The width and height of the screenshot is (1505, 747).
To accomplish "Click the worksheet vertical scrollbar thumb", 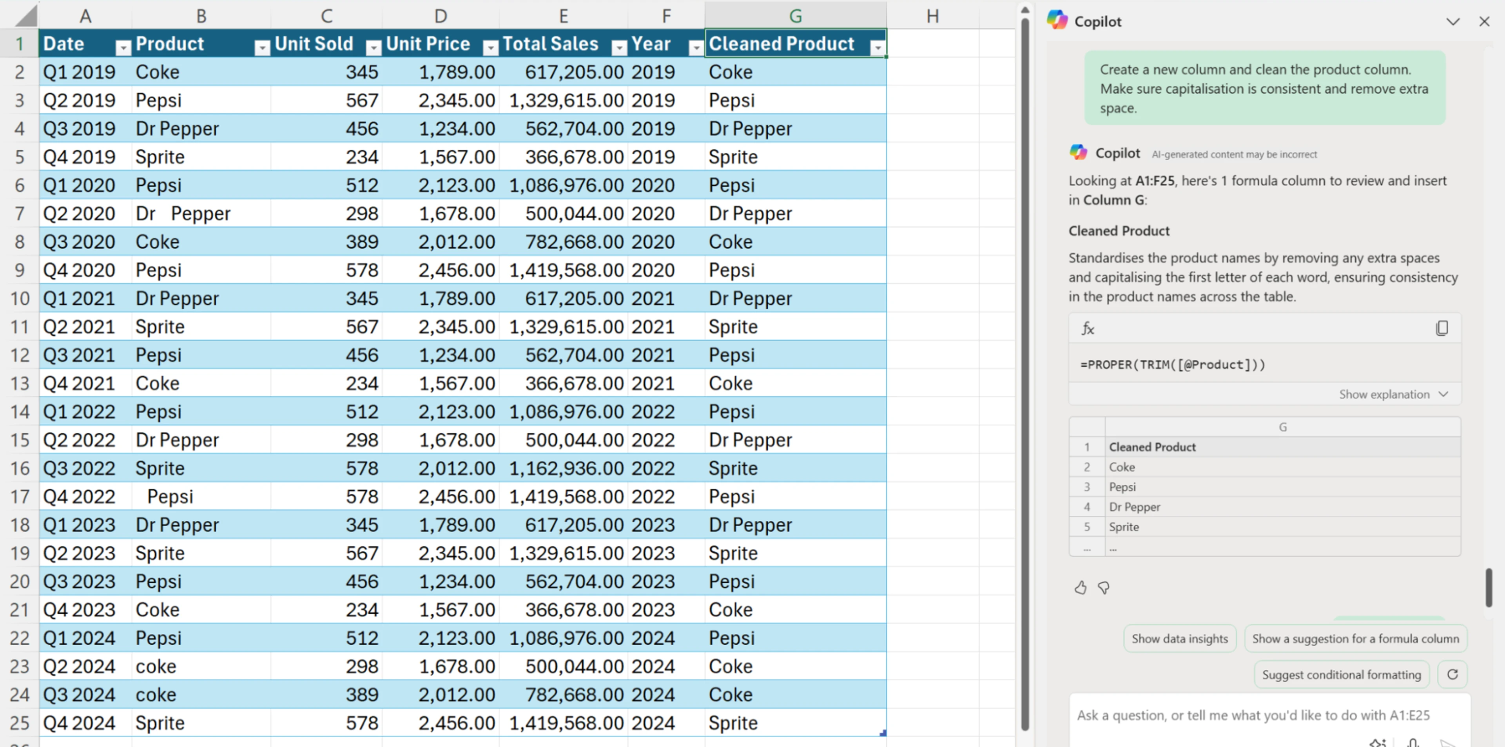I will tap(1025, 374).
